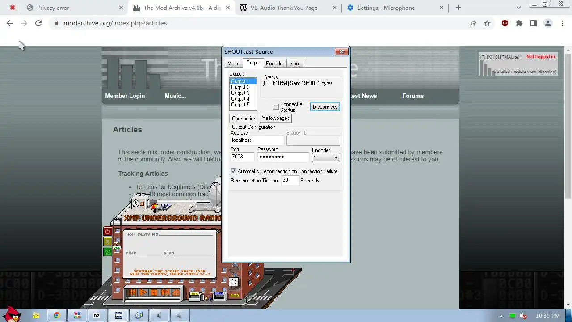Switch to Output tab in SHOUTcast Source
Screen dimensions: 572x322
[253, 63]
